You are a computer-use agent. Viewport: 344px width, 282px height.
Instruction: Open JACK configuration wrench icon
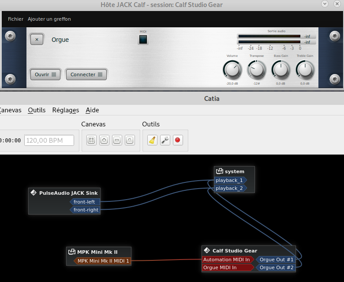165,140
